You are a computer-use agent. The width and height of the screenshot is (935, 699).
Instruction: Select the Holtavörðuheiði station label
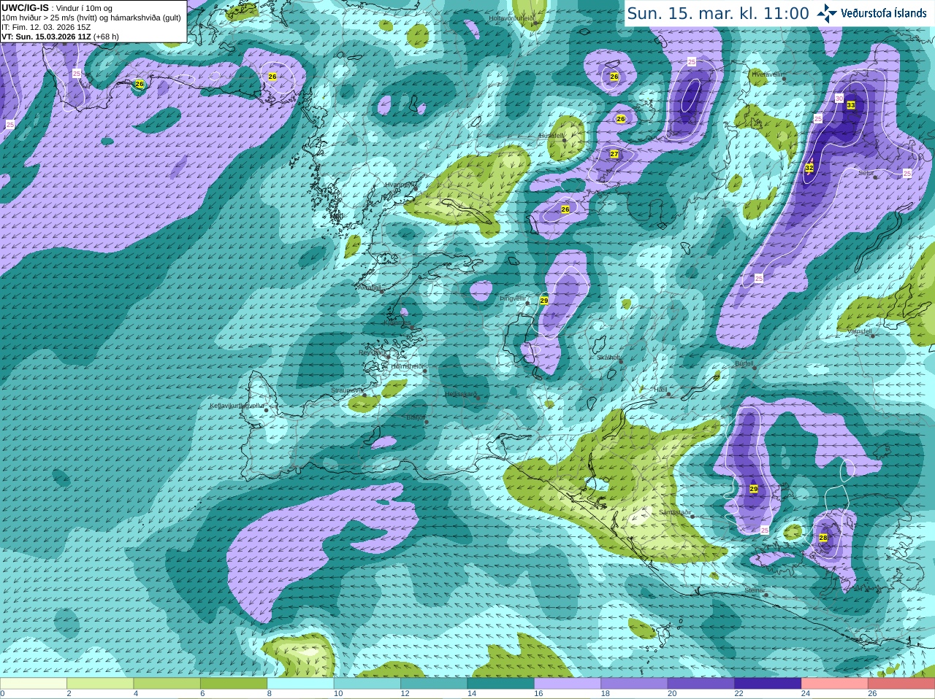click(511, 18)
